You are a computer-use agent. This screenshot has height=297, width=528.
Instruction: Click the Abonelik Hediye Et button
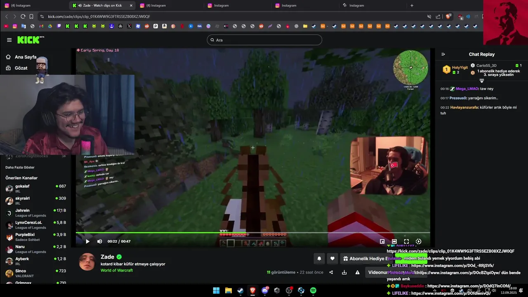pos(366,259)
